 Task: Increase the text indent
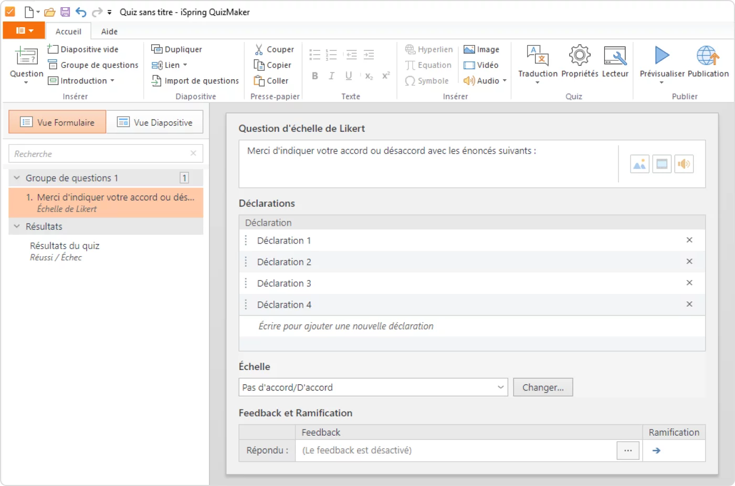tap(369, 55)
